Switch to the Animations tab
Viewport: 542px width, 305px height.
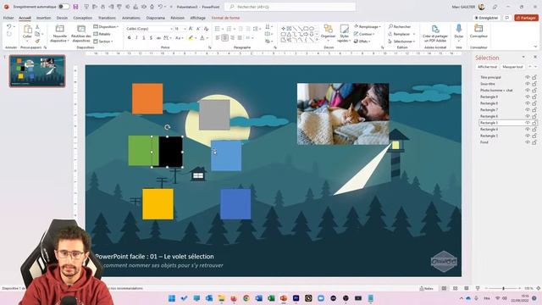tap(131, 18)
